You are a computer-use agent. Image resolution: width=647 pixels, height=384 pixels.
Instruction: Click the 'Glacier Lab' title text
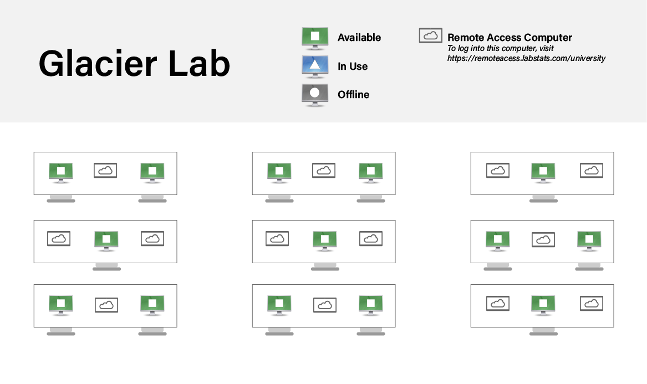coord(134,63)
